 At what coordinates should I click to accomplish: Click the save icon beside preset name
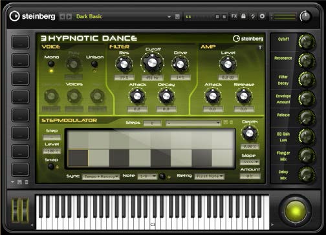[x=177, y=17]
